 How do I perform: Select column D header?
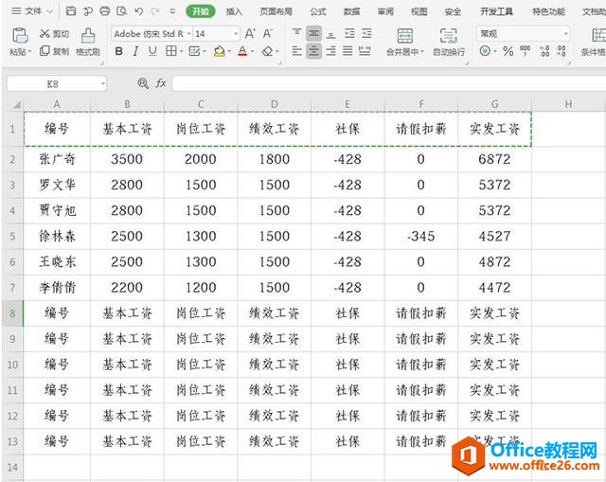[274, 104]
